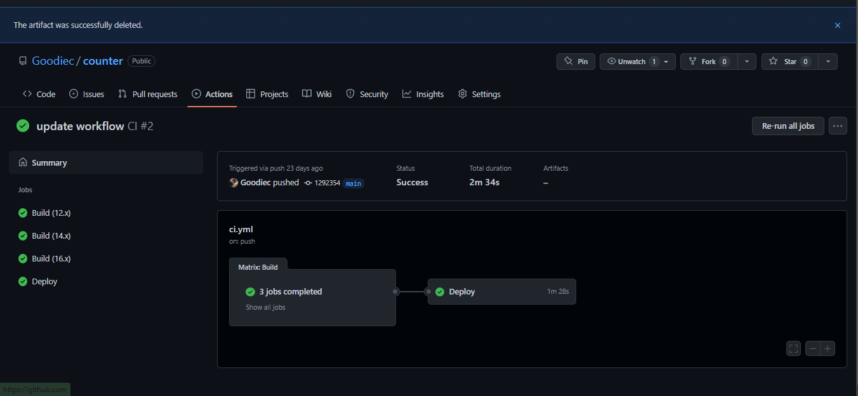The width and height of the screenshot is (858, 396).
Task: Switch to the Code tab
Action: (x=39, y=94)
